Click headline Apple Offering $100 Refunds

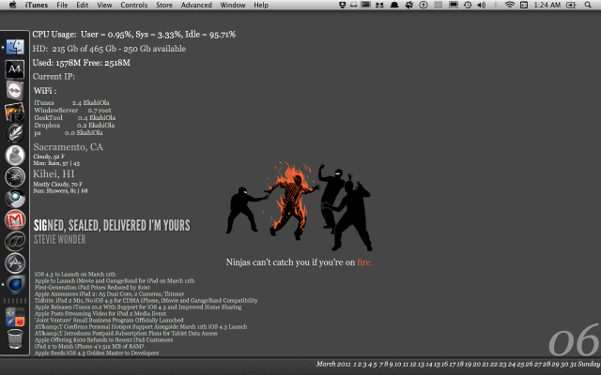coord(103,339)
